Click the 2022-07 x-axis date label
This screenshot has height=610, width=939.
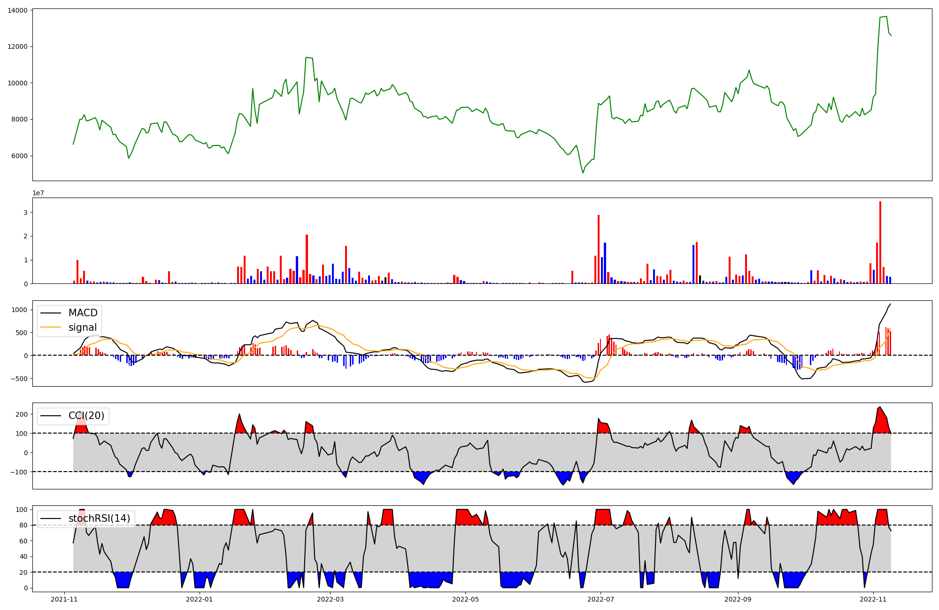click(601, 599)
